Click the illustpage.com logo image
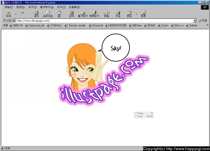210x151 pixels. click(x=104, y=81)
